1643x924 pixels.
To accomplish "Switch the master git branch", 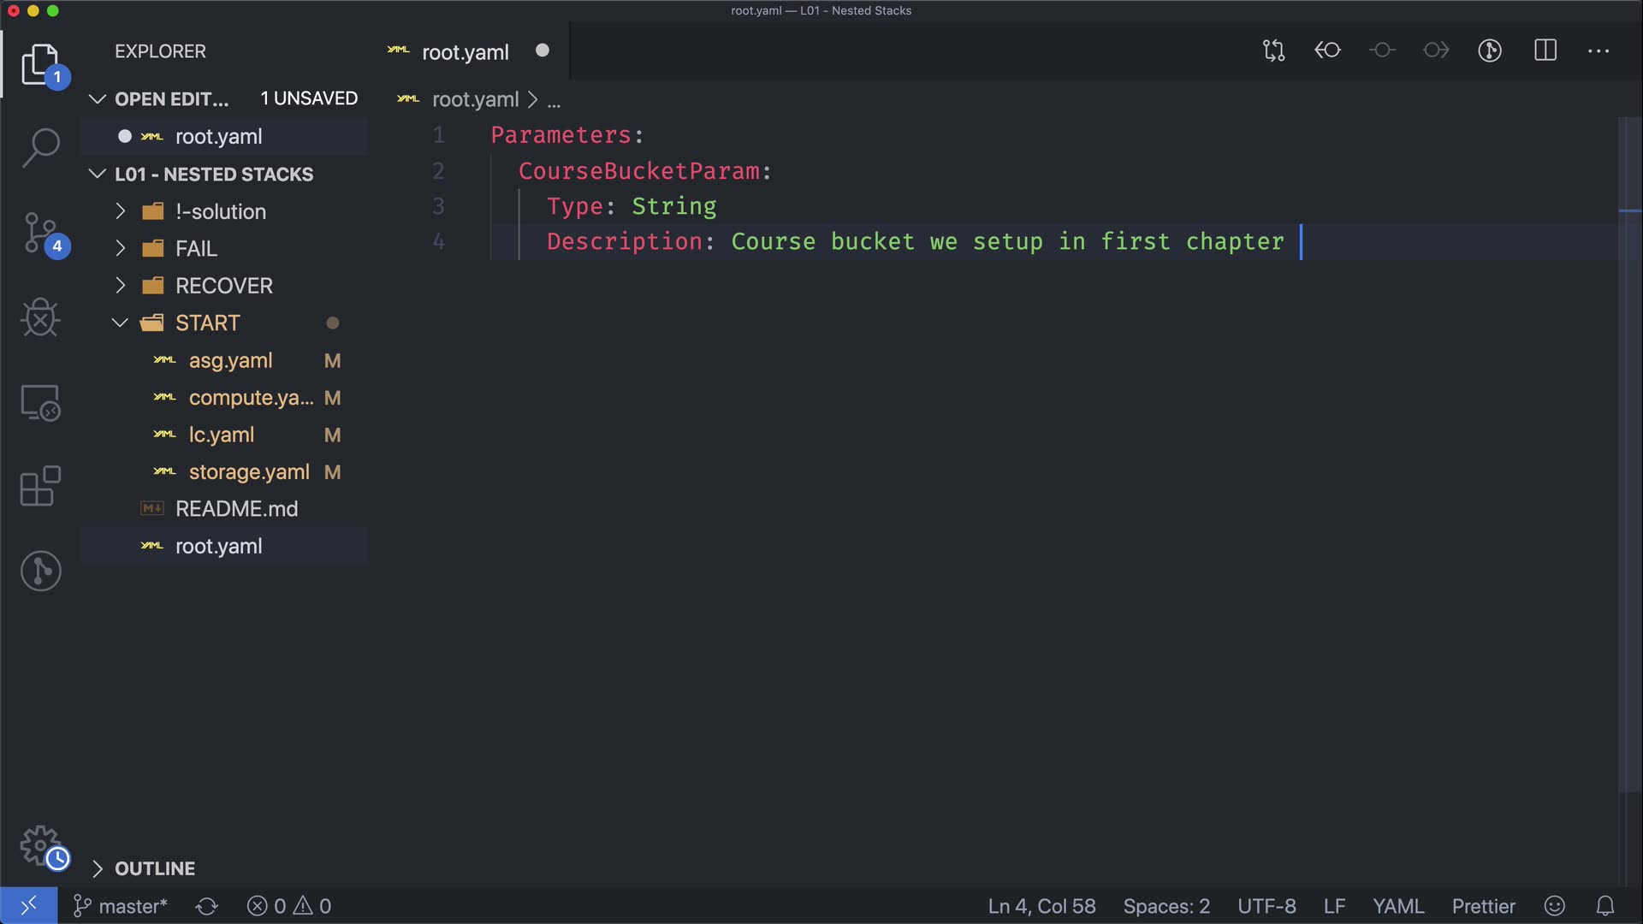I will [121, 906].
